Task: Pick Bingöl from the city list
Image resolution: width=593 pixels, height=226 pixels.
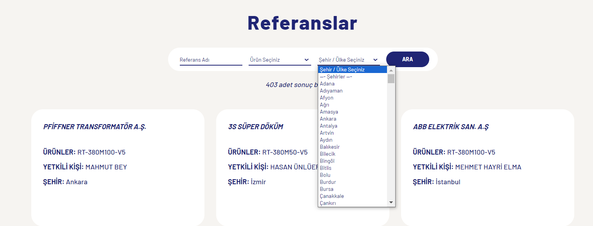Action: (x=353, y=161)
